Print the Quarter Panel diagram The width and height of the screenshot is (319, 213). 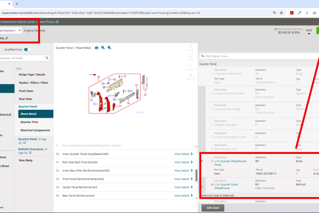click(x=97, y=48)
